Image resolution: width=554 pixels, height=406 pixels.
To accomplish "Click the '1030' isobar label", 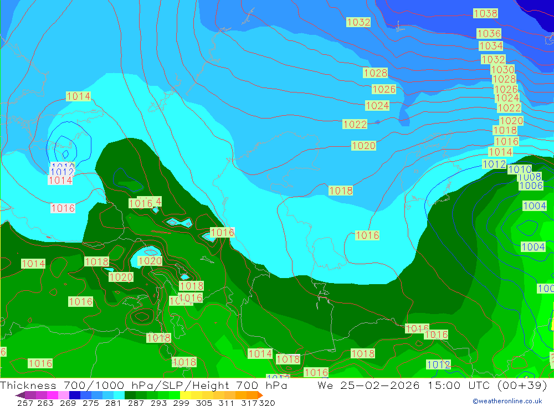I will pyautogui.click(x=503, y=69).
